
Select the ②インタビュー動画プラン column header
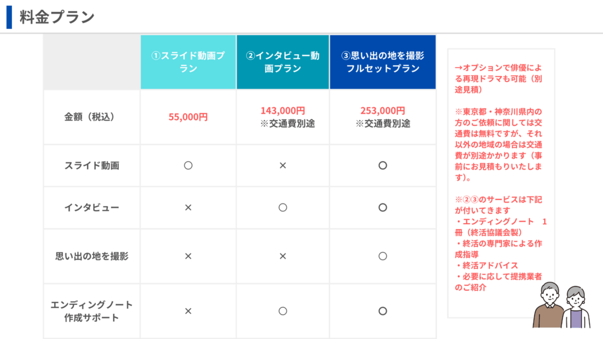[283, 62]
